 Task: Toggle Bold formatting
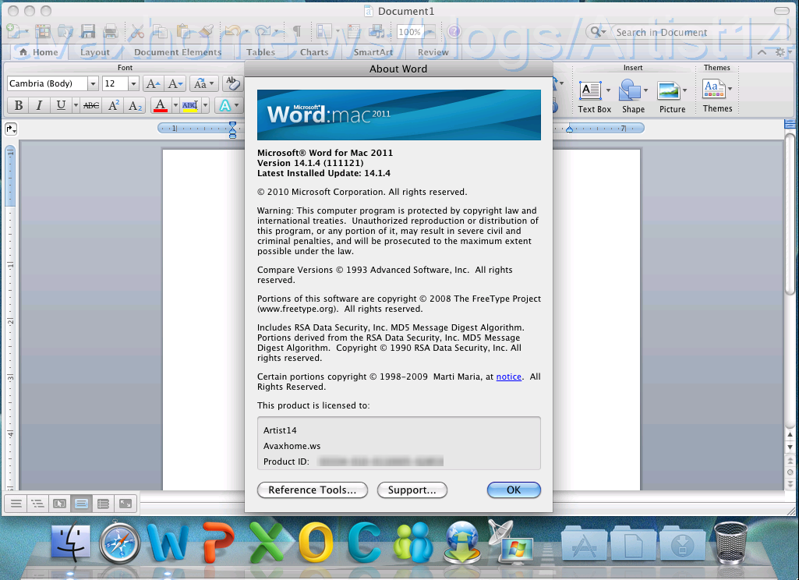[x=19, y=105]
